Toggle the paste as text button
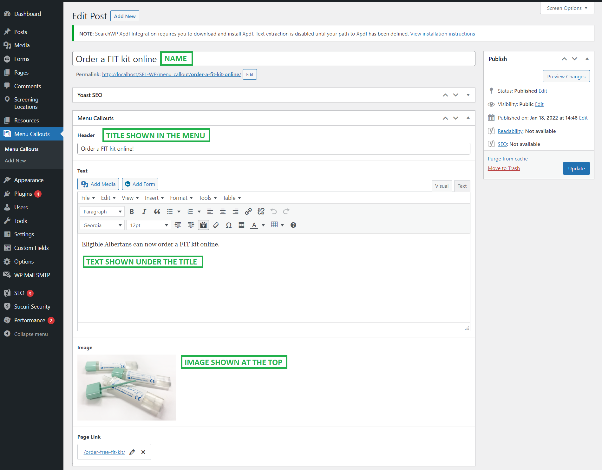 (203, 225)
